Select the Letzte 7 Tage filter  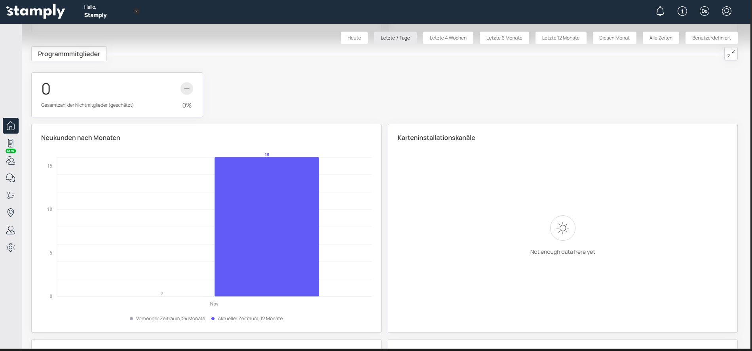coord(395,38)
